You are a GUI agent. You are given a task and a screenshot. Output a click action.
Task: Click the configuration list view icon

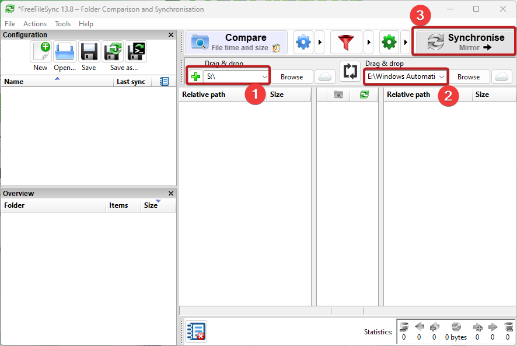pos(164,82)
